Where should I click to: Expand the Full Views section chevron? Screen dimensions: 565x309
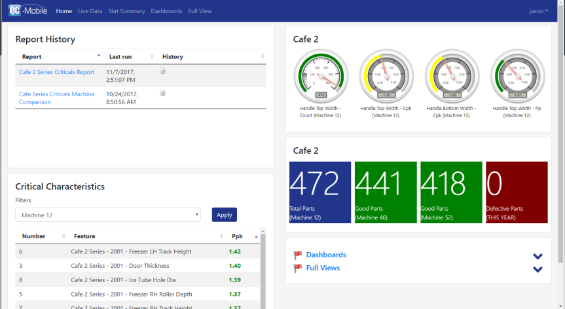click(x=538, y=269)
